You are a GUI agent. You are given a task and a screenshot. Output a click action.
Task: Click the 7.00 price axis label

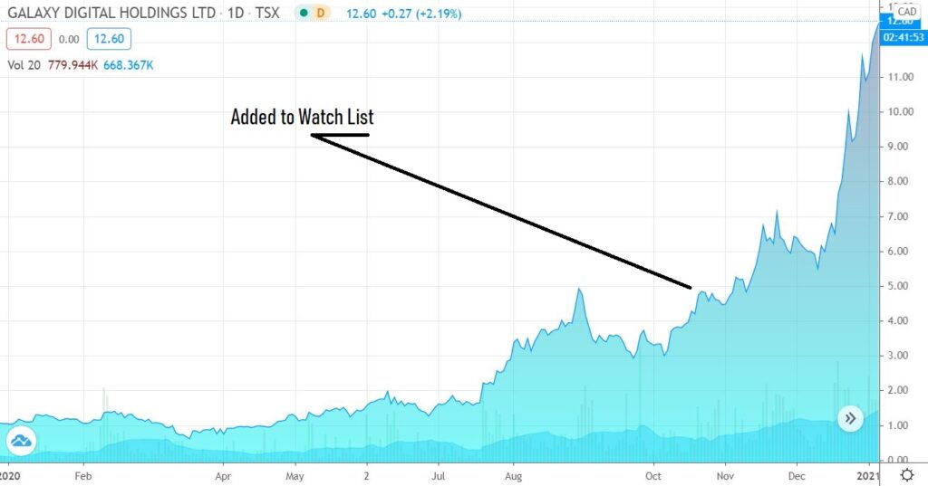coord(898,216)
